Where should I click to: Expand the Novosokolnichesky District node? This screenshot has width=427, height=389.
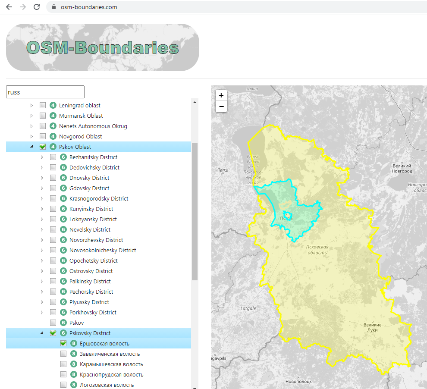coord(42,250)
